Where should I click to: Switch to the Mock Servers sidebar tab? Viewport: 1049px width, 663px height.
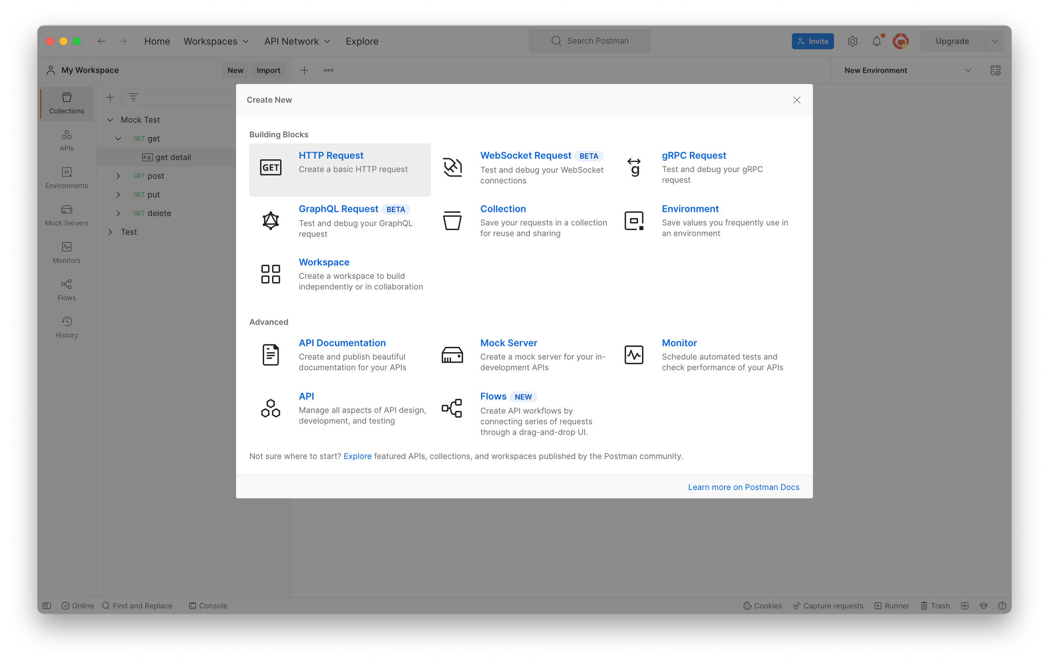[x=67, y=215]
